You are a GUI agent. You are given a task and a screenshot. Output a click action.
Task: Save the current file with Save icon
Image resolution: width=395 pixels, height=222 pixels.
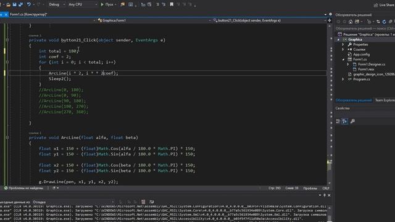coord(14,4)
